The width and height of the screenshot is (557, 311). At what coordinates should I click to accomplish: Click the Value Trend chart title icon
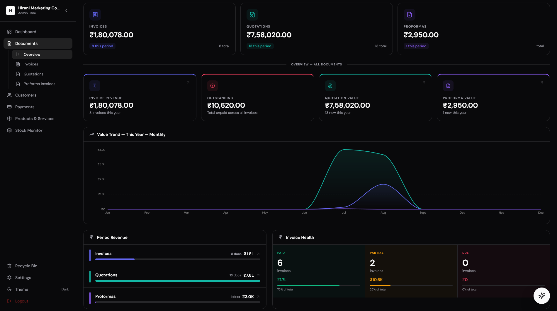pyautogui.click(x=92, y=134)
